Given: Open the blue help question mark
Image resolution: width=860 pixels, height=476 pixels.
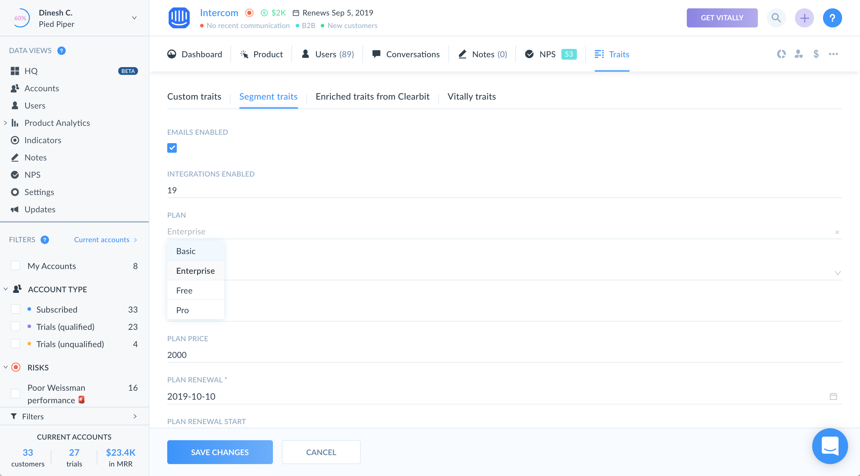Looking at the screenshot, I should pos(832,18).
